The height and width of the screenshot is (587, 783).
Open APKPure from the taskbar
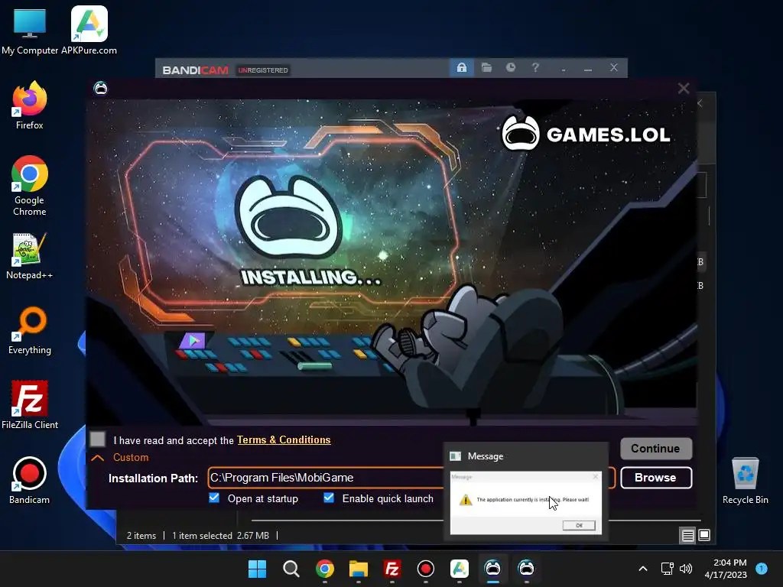click(460, 569)
